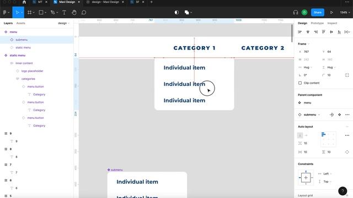This screenshot has width=353, height=198.
Task: Set auto layout direction to vertical
Action: click(x=300, y=135)
